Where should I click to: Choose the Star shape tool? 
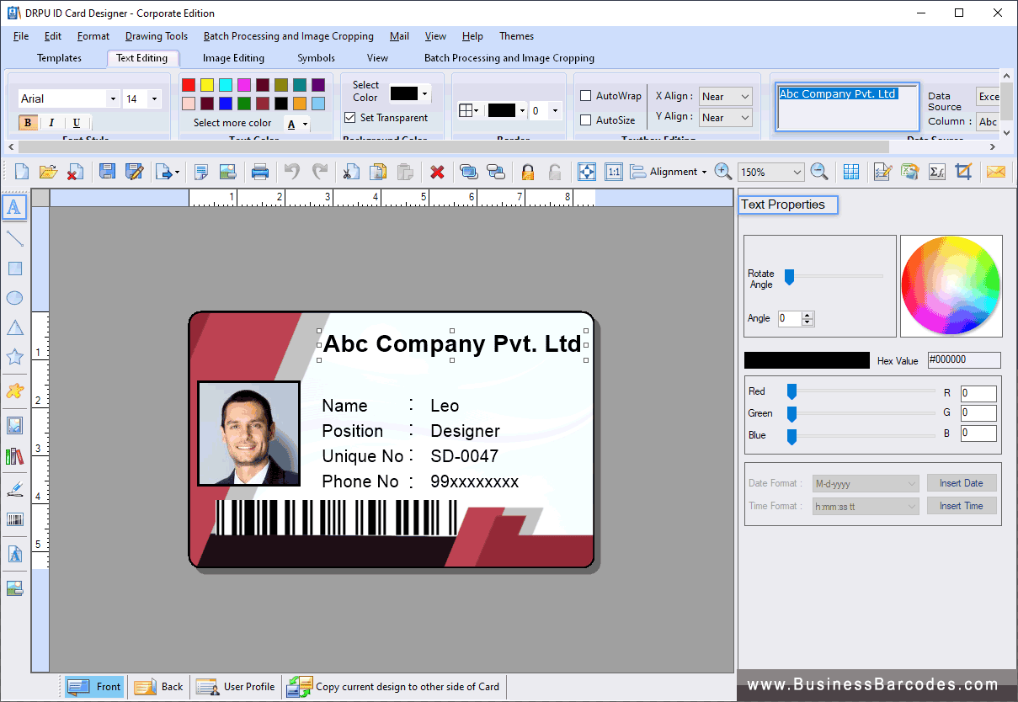[14, 356]
